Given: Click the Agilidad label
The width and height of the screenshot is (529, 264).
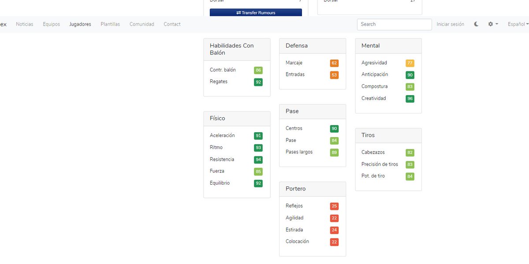Looking at the screenshot, I should (x=294, y=218).
